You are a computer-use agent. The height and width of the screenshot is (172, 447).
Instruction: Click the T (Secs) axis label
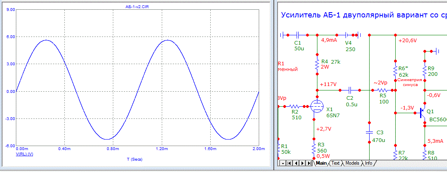(x=137, y=159)
